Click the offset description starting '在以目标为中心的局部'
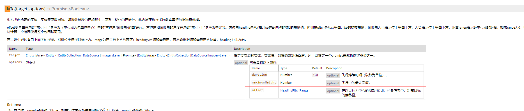Image resolution: width=524 pixels, height=111 pixels. (381, 93)
